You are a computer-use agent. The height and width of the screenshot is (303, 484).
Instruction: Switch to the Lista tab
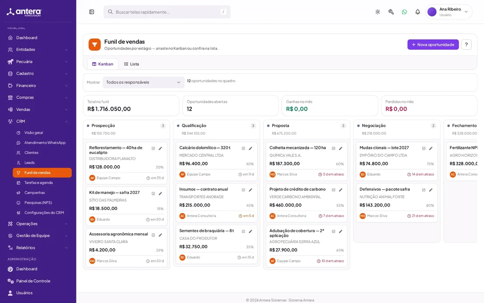coord(131,64)
